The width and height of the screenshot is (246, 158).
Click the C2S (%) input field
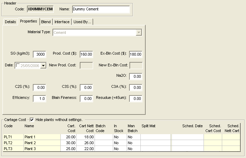tap(40, 87)
